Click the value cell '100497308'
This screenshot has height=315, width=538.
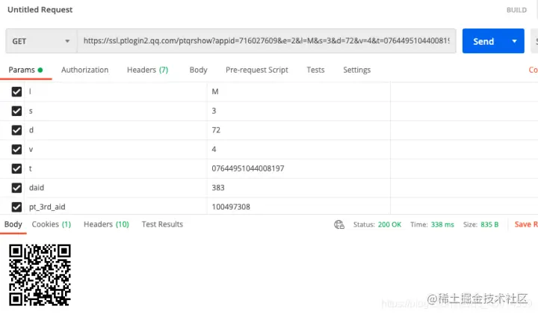coord(298,207)
